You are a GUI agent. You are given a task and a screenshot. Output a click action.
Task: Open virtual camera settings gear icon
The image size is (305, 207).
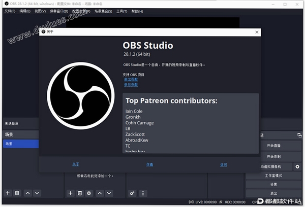(297, 166)
